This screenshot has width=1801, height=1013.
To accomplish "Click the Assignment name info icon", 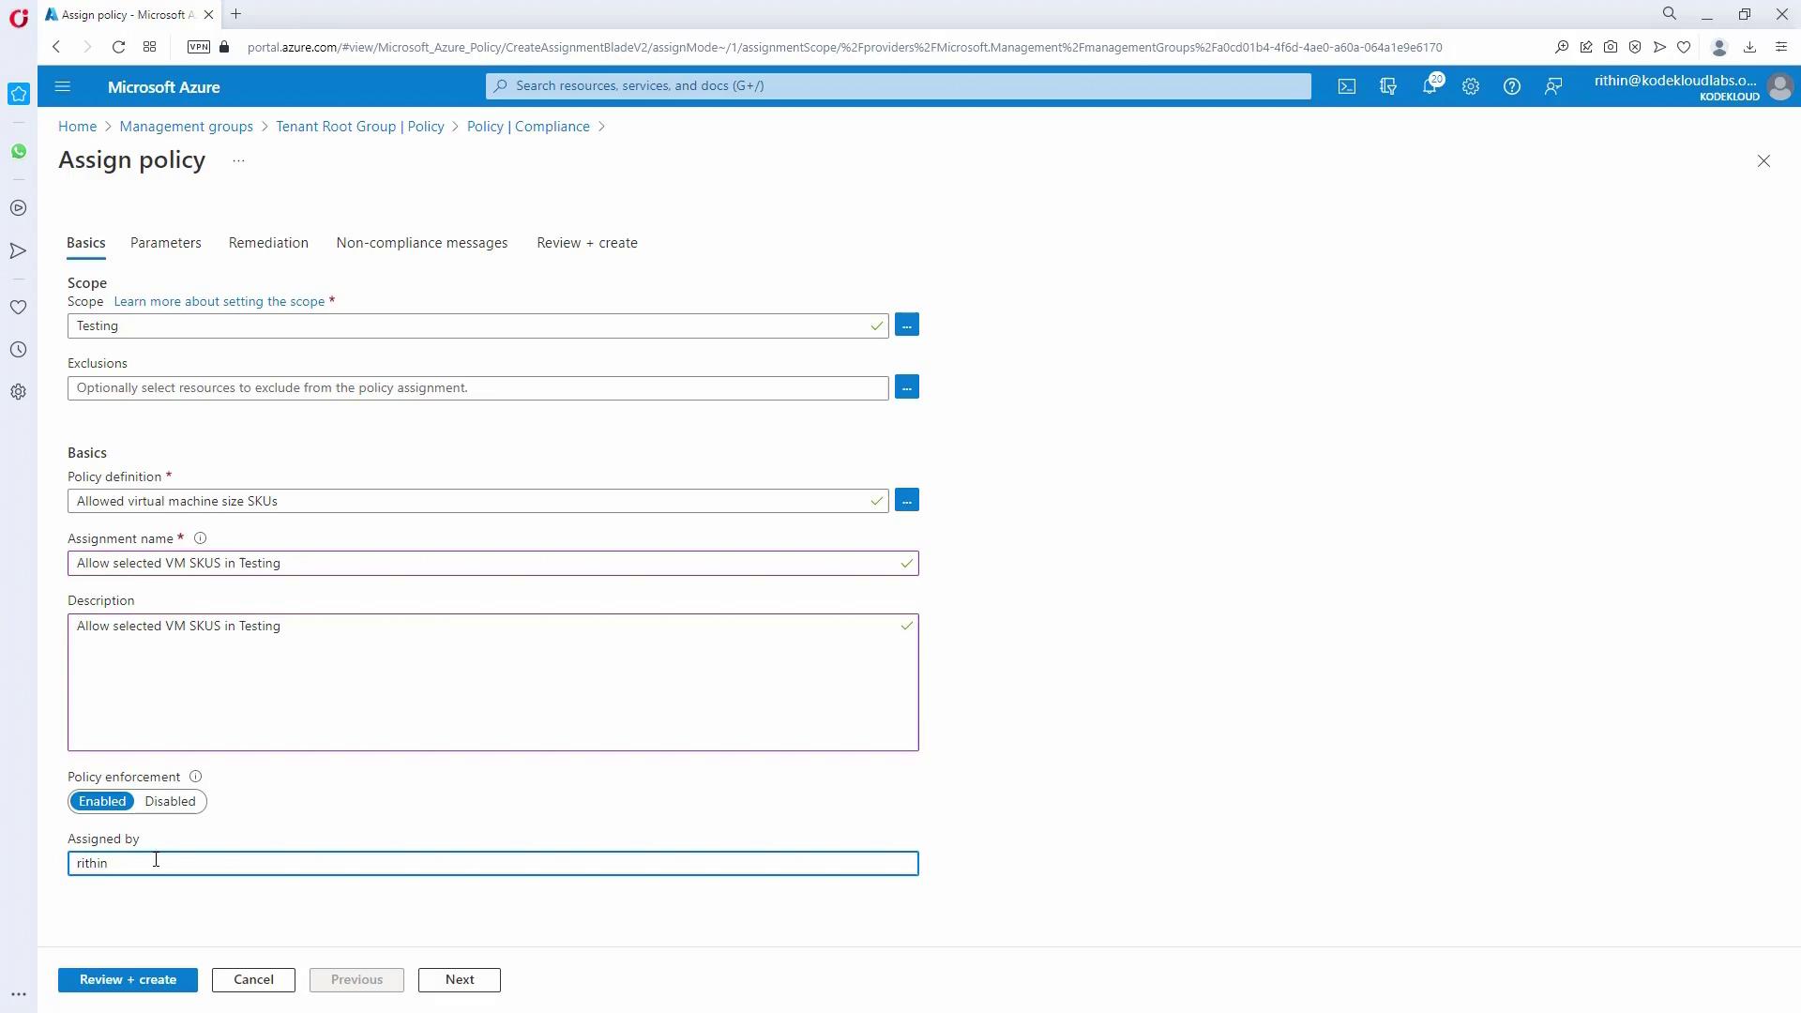I will pyautogui.click(x=200, y=538).
